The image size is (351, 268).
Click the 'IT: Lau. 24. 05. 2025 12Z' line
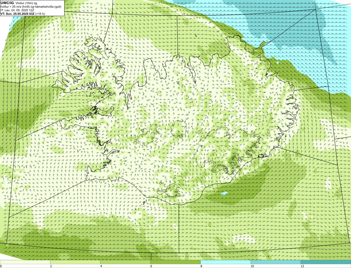tap(17, 10)
